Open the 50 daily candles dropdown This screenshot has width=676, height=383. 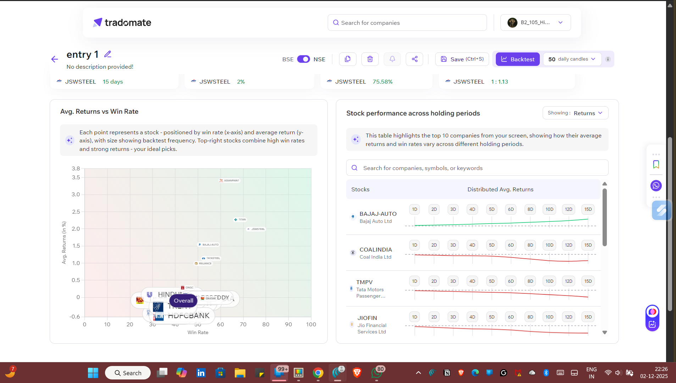pyautogui.click(x=572, y=59)
